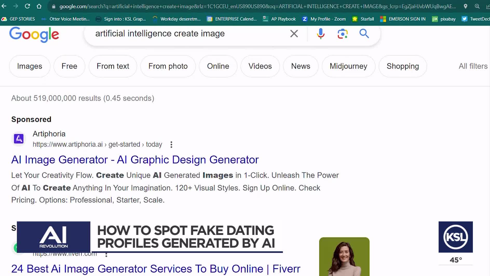Click the browser reload page icon

[27, 6]
